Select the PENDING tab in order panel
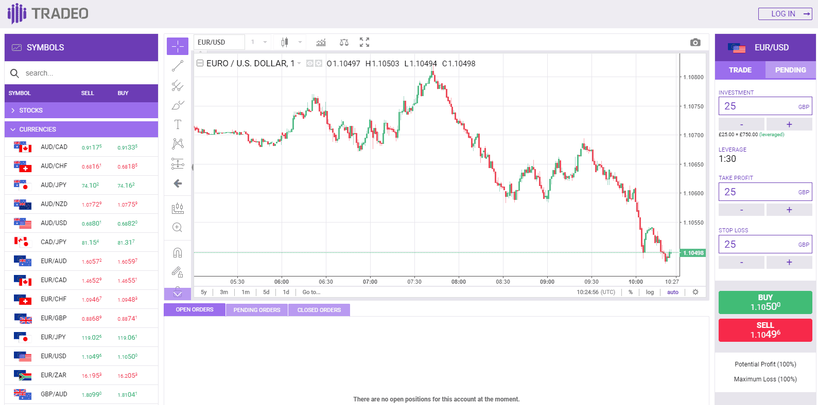Viewport: 818px width, 405px height. tap(791, 70)
